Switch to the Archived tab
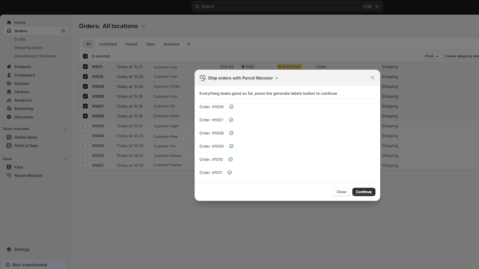479x269 pixels. tap(171, 44)
